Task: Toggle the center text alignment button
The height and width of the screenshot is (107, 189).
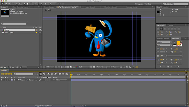Action: (x=161, y=29)
